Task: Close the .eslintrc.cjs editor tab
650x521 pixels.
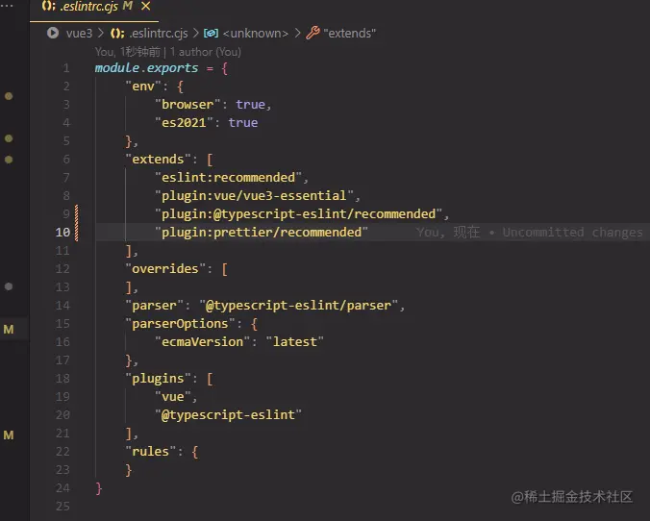Action: tap(145, 6)
